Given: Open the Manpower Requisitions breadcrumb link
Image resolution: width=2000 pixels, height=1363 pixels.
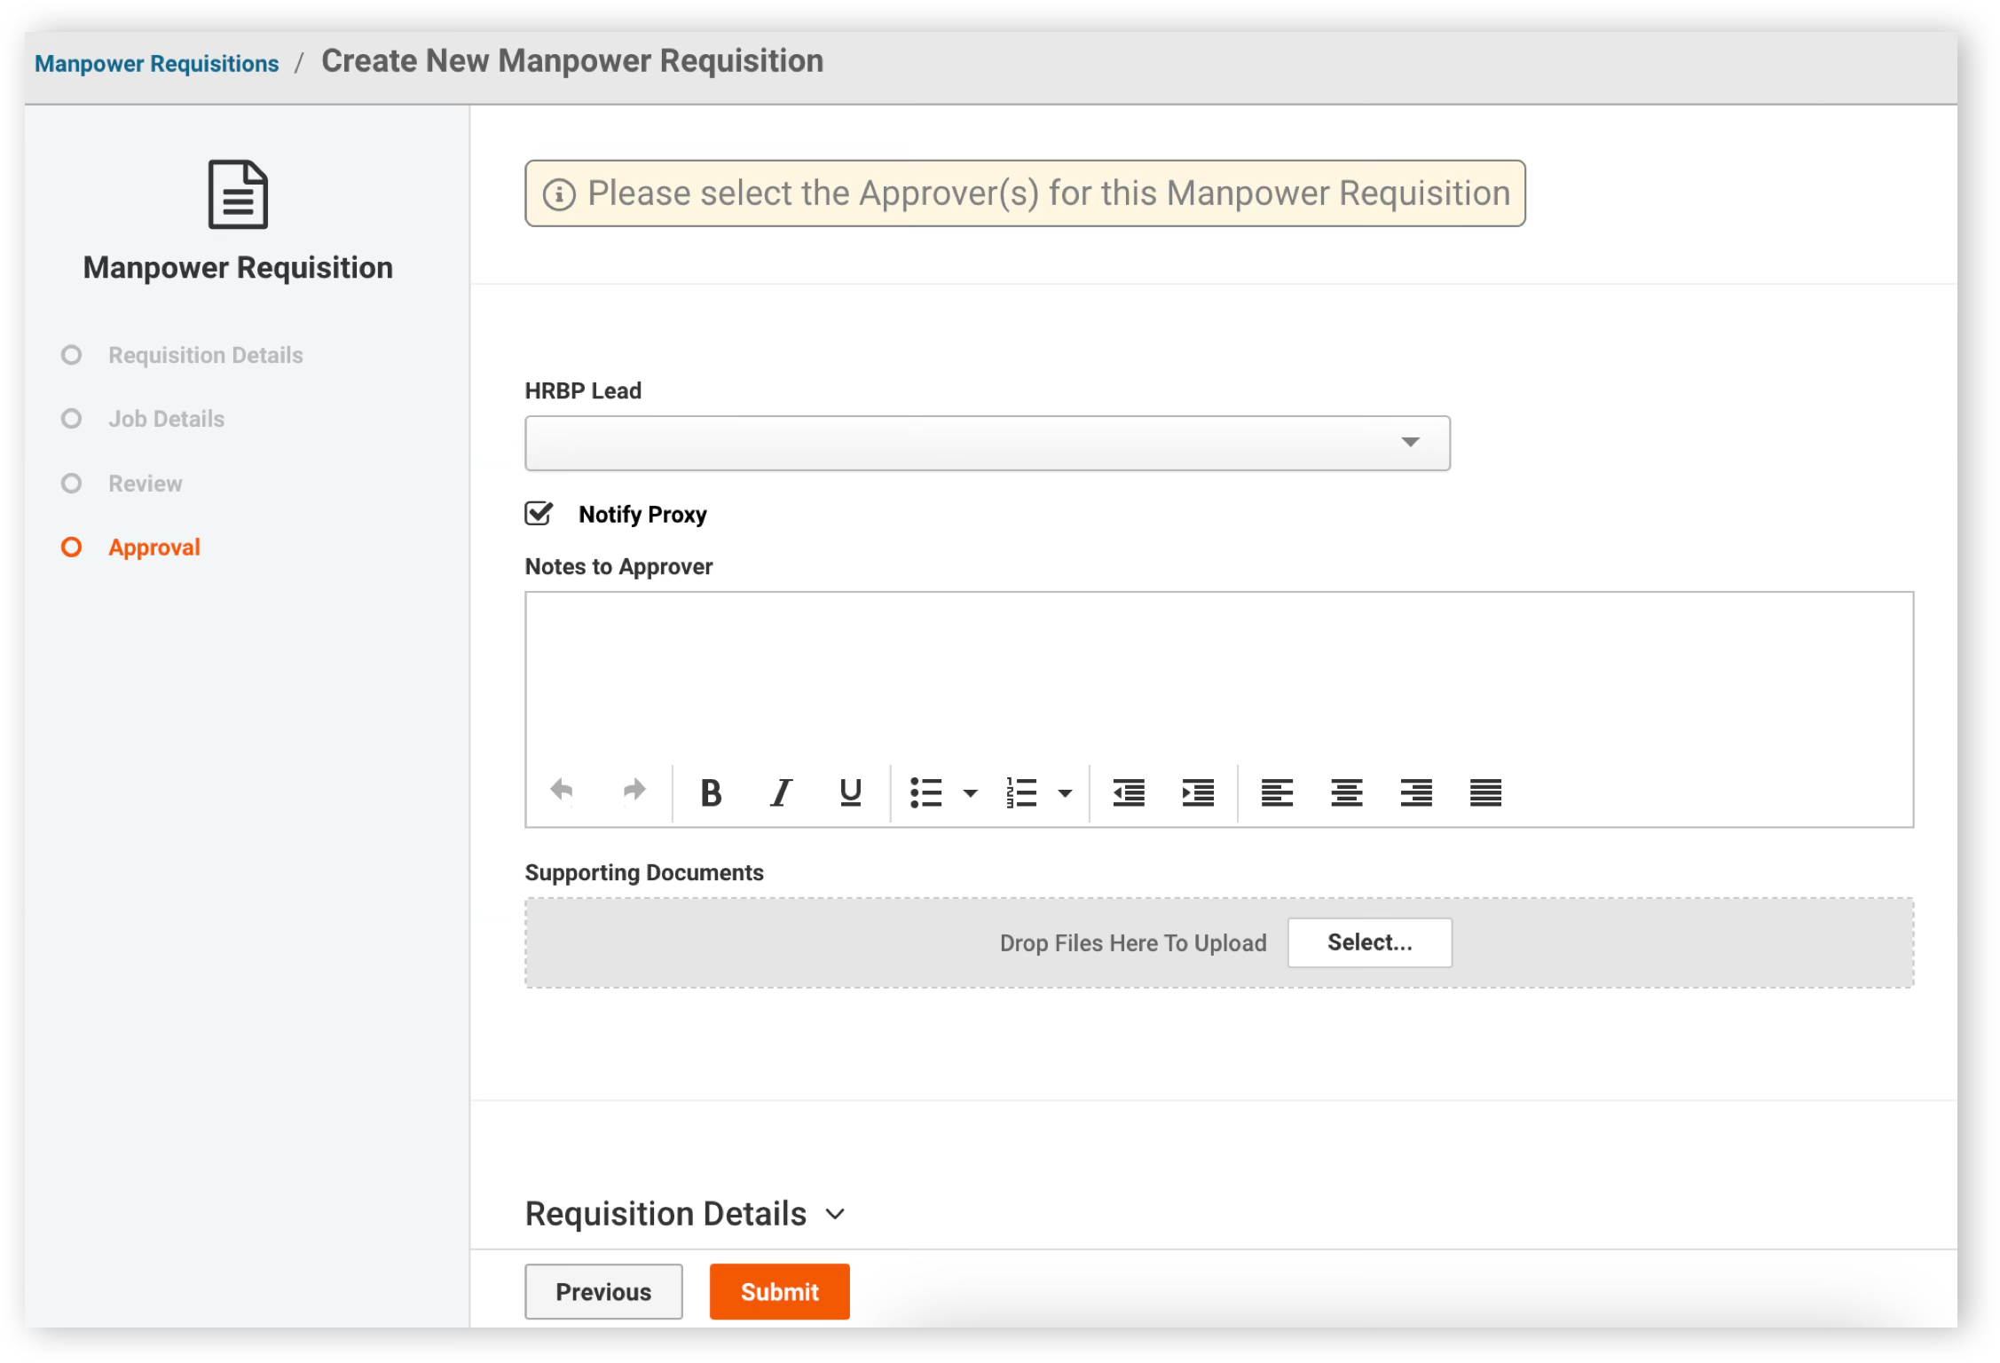Looking at the screenshot, I should click(x=157, y=64).
